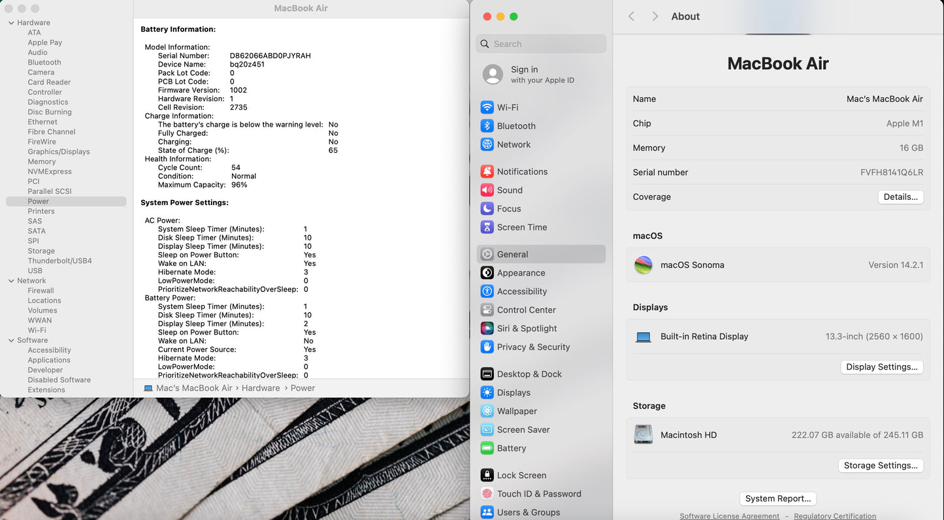This screenshot has width=944, height=520.
Task: Go back using the left chevron
Action: click(x=631, y=16)
